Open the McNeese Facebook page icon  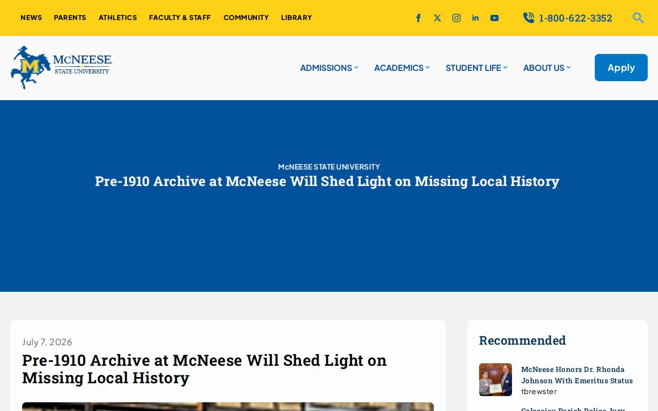coord(418,18)
